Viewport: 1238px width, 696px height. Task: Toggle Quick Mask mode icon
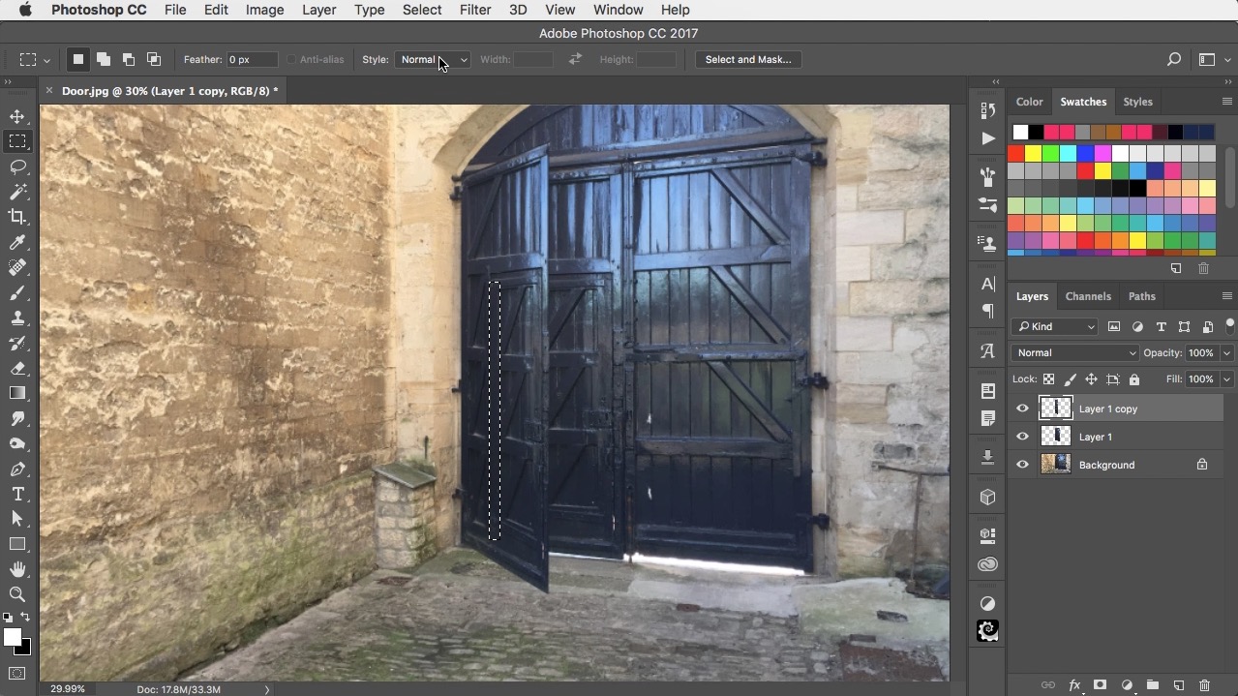click(x=17, y=673)
